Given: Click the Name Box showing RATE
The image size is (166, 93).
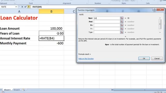Looking at the screenshot, I should pos(8,7).
